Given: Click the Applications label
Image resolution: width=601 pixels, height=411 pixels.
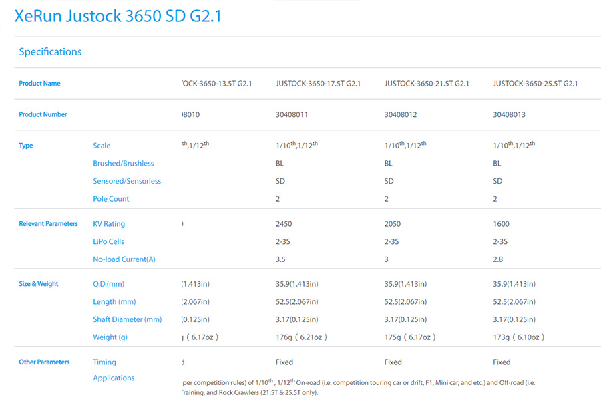Looking at the screenshot, I should coord(114,378).
